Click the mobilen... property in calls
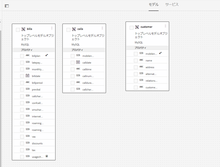 pyautogui.click(x=88, y=56)
